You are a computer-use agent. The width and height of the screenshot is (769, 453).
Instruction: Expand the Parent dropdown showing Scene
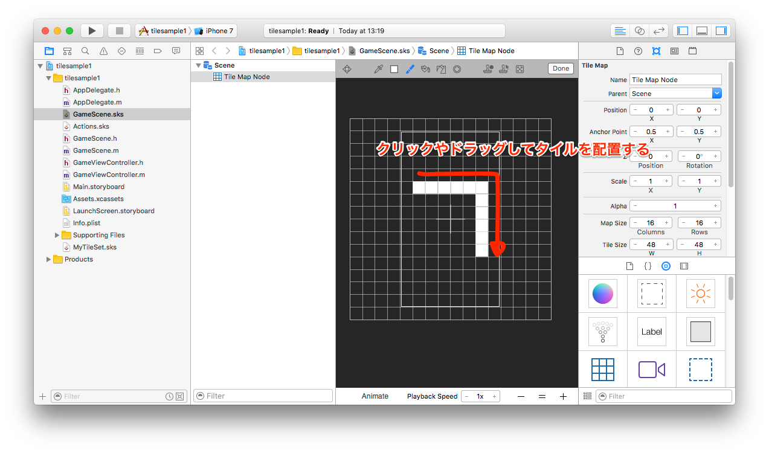coord(717,93)
